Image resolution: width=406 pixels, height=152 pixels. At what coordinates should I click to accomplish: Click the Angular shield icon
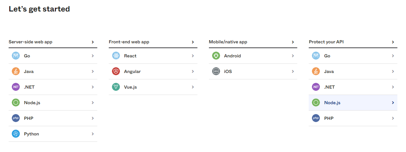click(116, 71)
